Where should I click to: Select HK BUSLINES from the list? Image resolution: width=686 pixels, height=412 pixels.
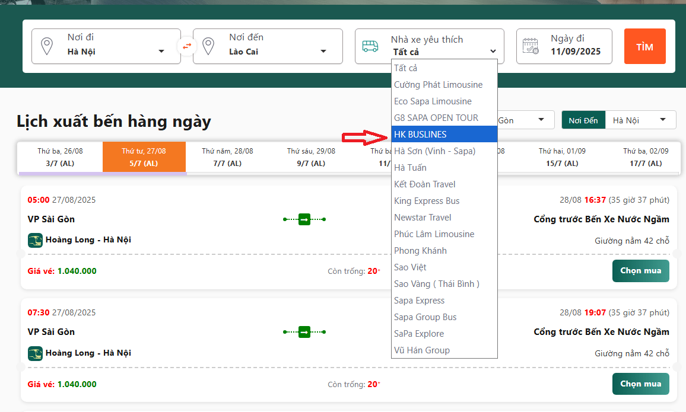444,135
